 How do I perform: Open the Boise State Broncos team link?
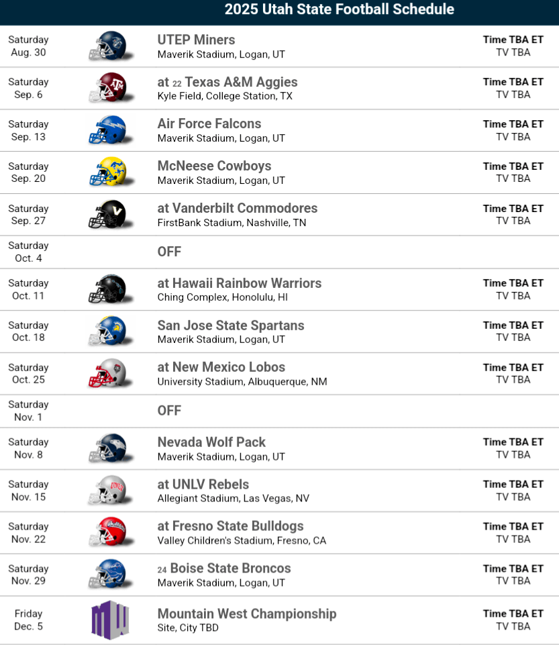(x=230, y=568)
